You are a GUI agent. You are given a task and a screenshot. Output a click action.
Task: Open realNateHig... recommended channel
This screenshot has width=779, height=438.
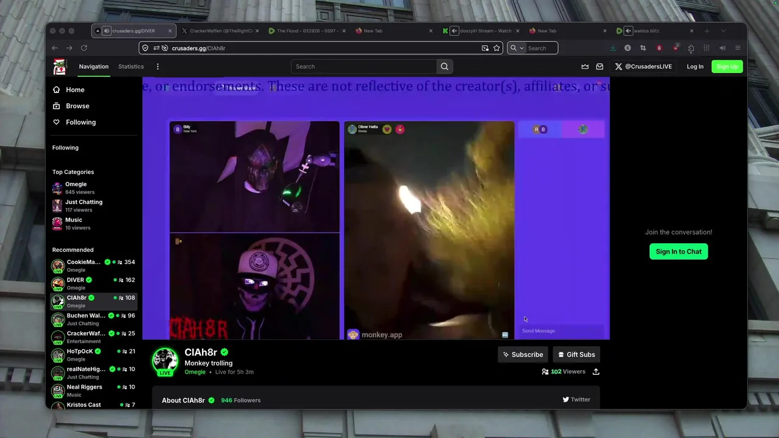(94, 373)
